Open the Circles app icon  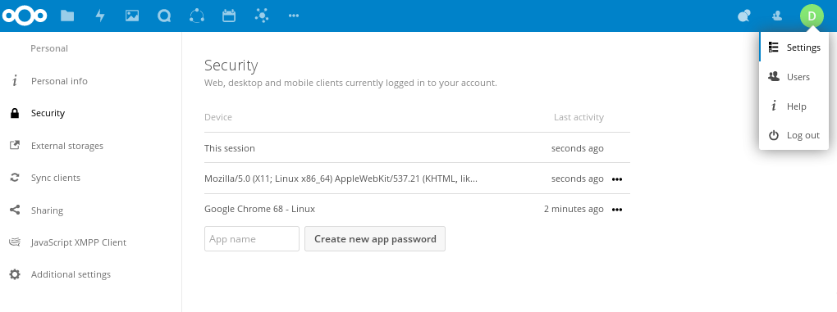(x=197, y=16)
